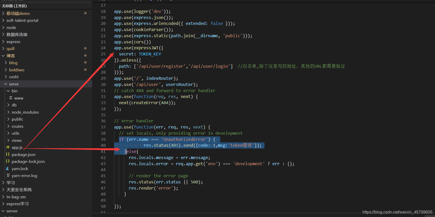Expand the express folder
Image resolution: width=435 pixels, height=217 pixels.
(3, 42)
